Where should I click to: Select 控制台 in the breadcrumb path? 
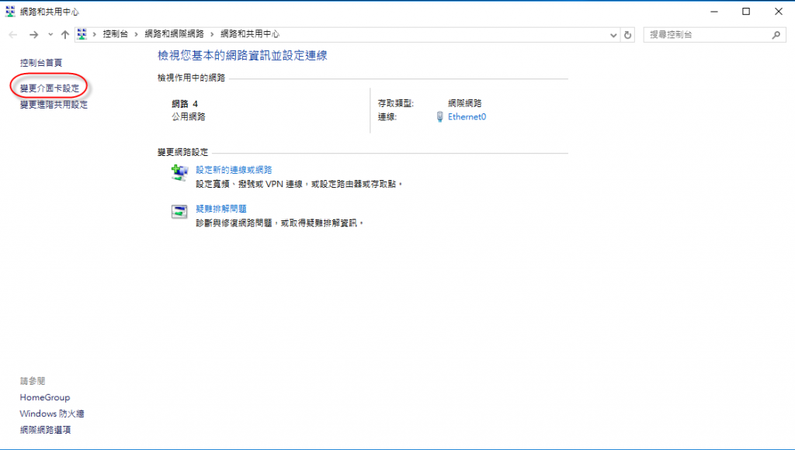pos(115,35)
